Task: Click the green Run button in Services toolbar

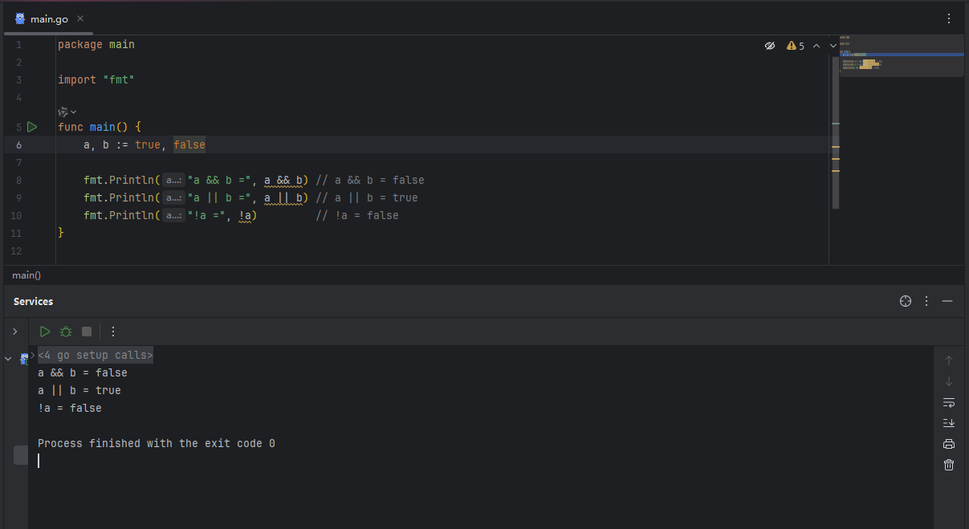Action: tap(45, 332)
